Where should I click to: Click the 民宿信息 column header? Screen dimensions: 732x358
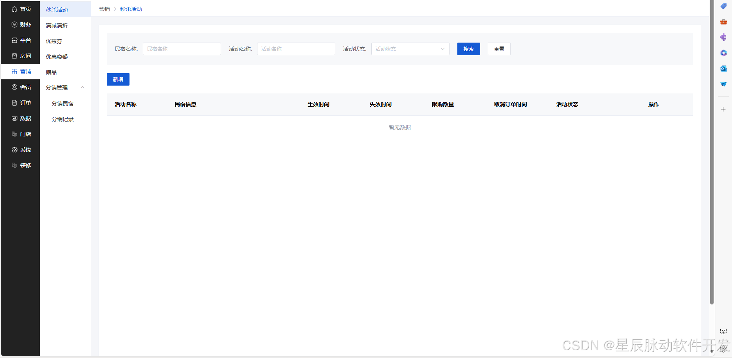[185, 104]
